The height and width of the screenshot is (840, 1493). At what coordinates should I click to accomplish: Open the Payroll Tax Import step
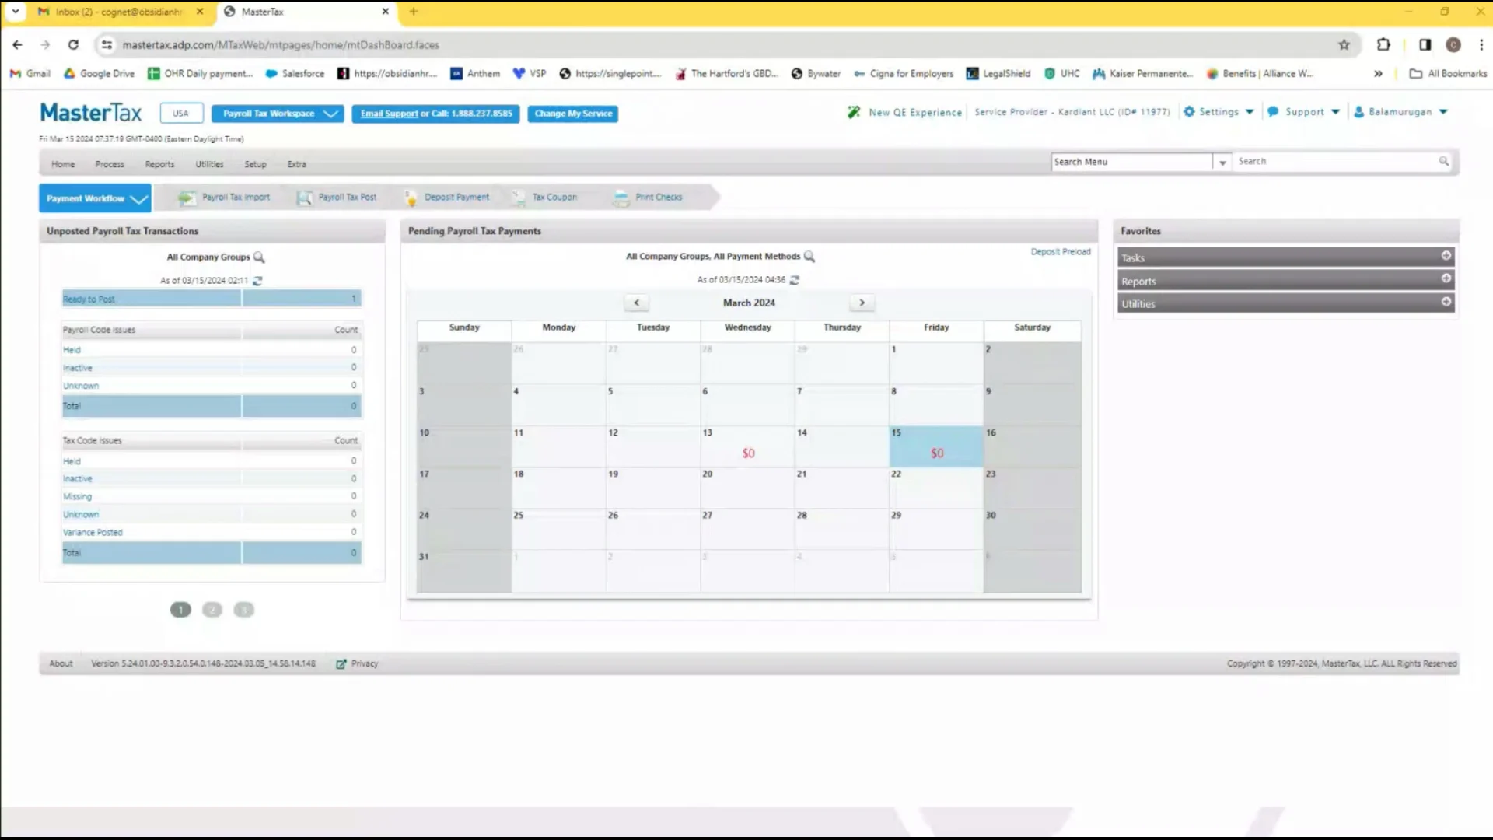tap(224, 198)
